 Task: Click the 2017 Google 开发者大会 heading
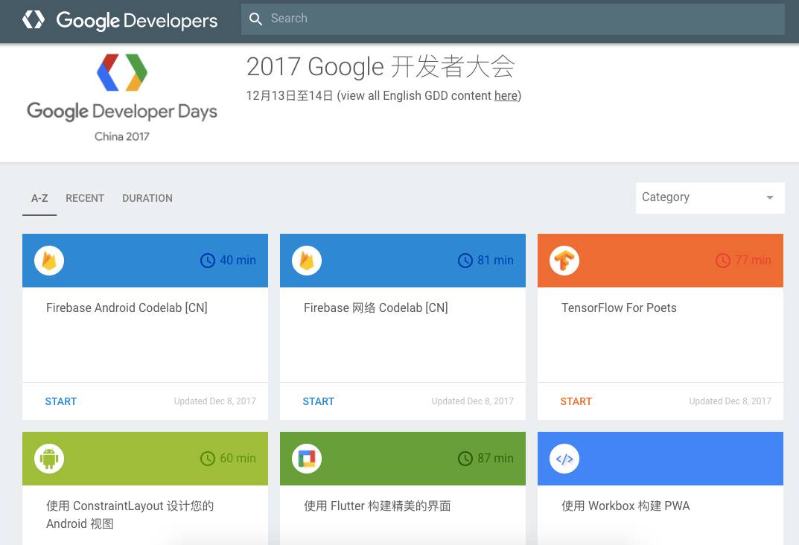click(x=380, y=67)
